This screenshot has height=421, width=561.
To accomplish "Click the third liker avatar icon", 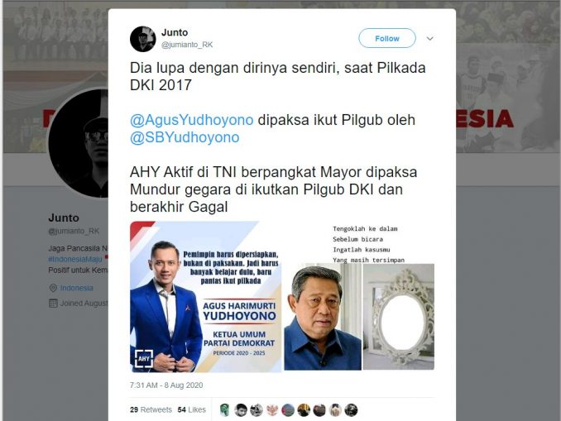I will click(257, 410).
